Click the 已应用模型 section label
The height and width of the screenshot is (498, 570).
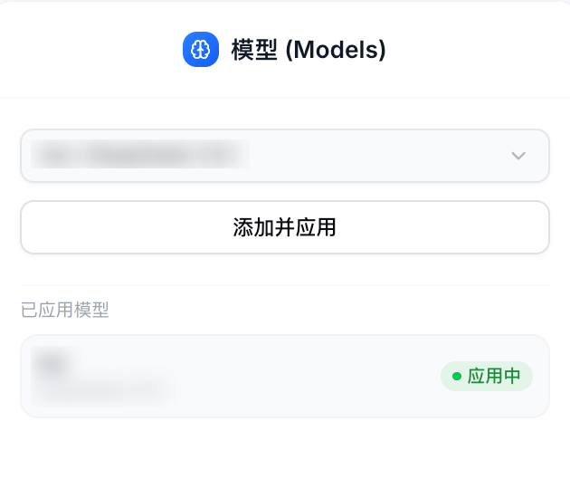pos(65,311)
